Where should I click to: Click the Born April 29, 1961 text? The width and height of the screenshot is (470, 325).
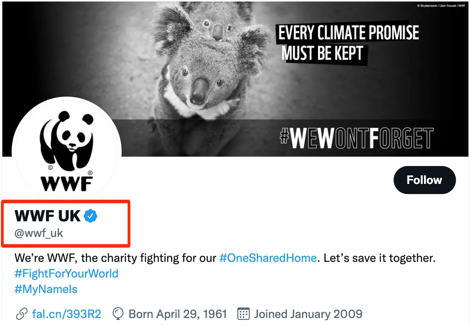click(177, 314)
